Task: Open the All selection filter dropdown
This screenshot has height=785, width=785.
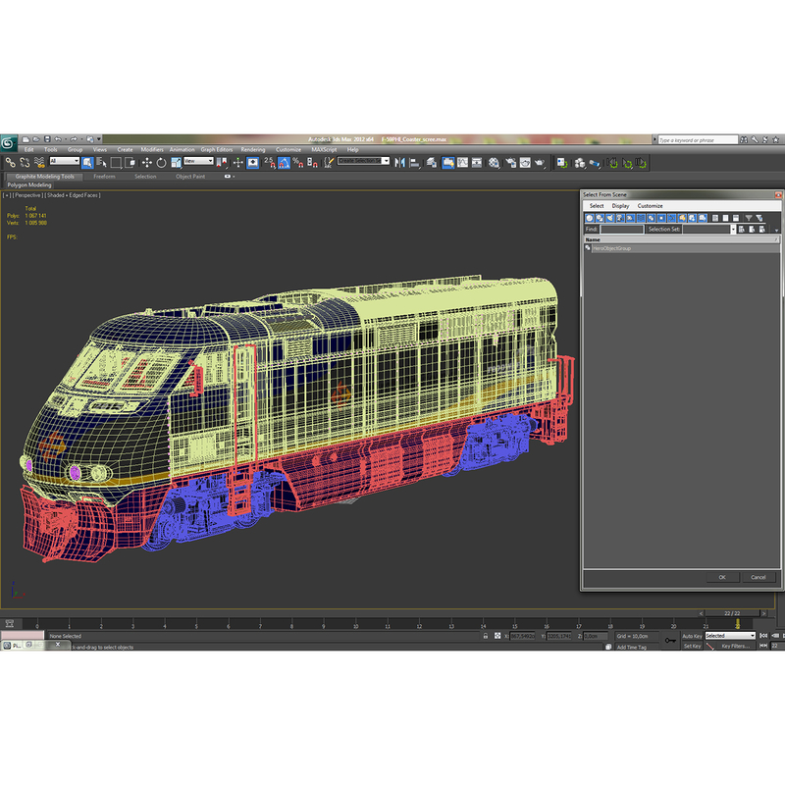Action: pos(64,161)
